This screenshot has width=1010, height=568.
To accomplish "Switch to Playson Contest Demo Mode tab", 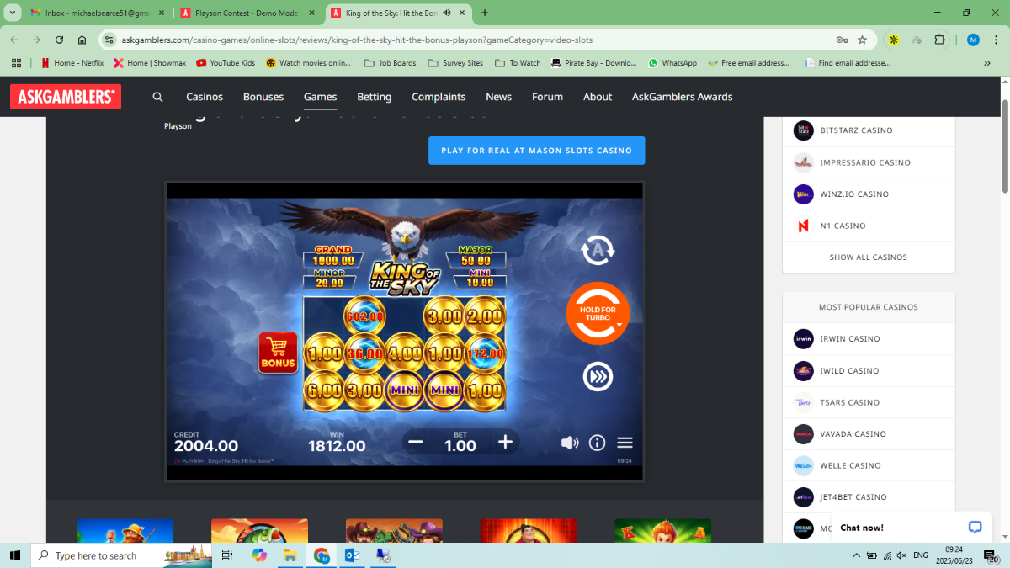I will pyautogui.click(x=248, y=13).
